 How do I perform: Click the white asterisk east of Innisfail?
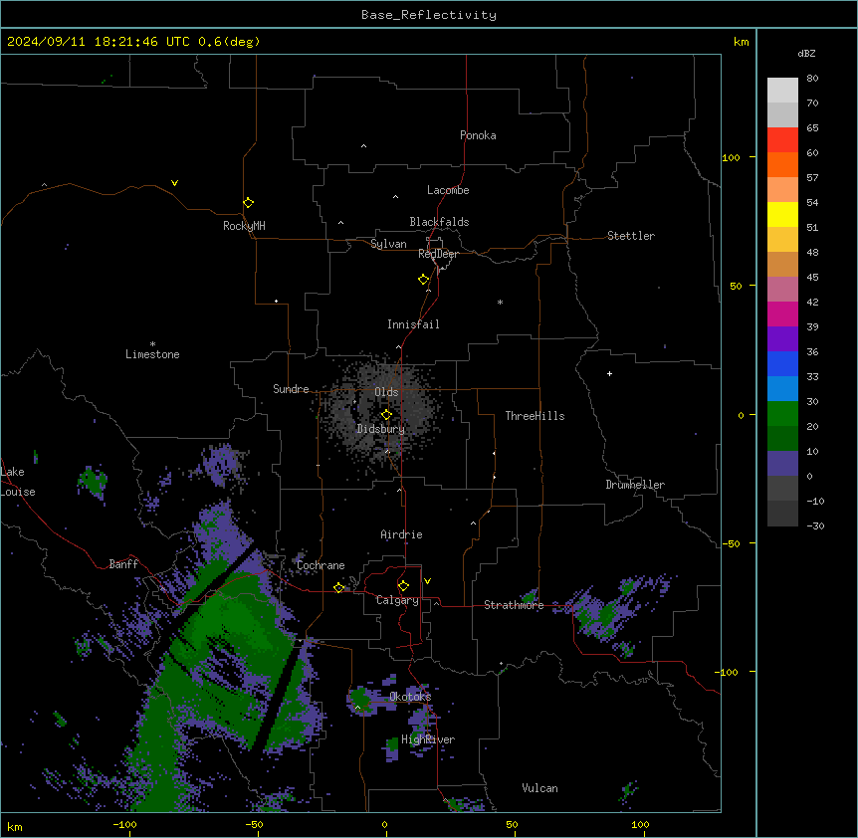(x=500, y=302)
